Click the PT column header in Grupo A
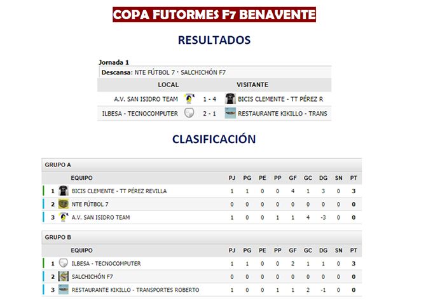 [x=354, y=178]
